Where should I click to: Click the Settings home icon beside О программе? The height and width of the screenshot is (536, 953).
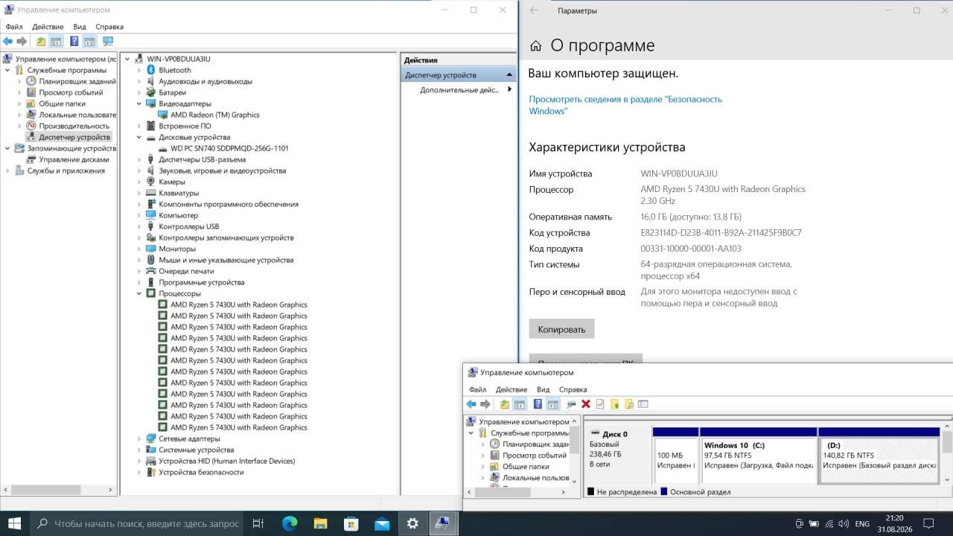click(x=535, y=46)
